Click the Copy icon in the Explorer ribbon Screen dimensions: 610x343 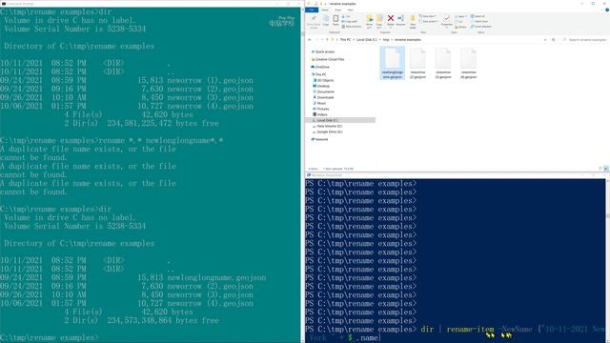pos(326,20)
